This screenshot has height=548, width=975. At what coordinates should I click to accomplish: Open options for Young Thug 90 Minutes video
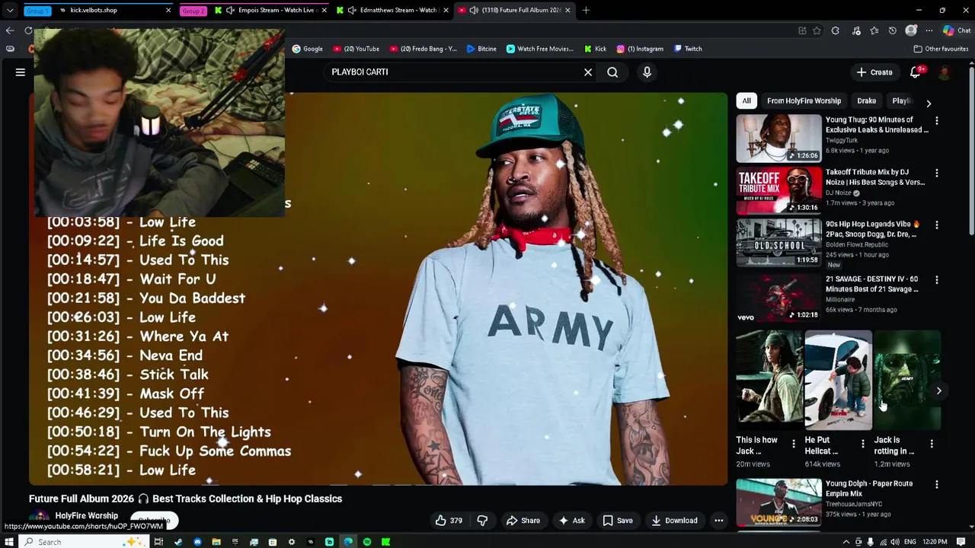(x=937, y=121)
